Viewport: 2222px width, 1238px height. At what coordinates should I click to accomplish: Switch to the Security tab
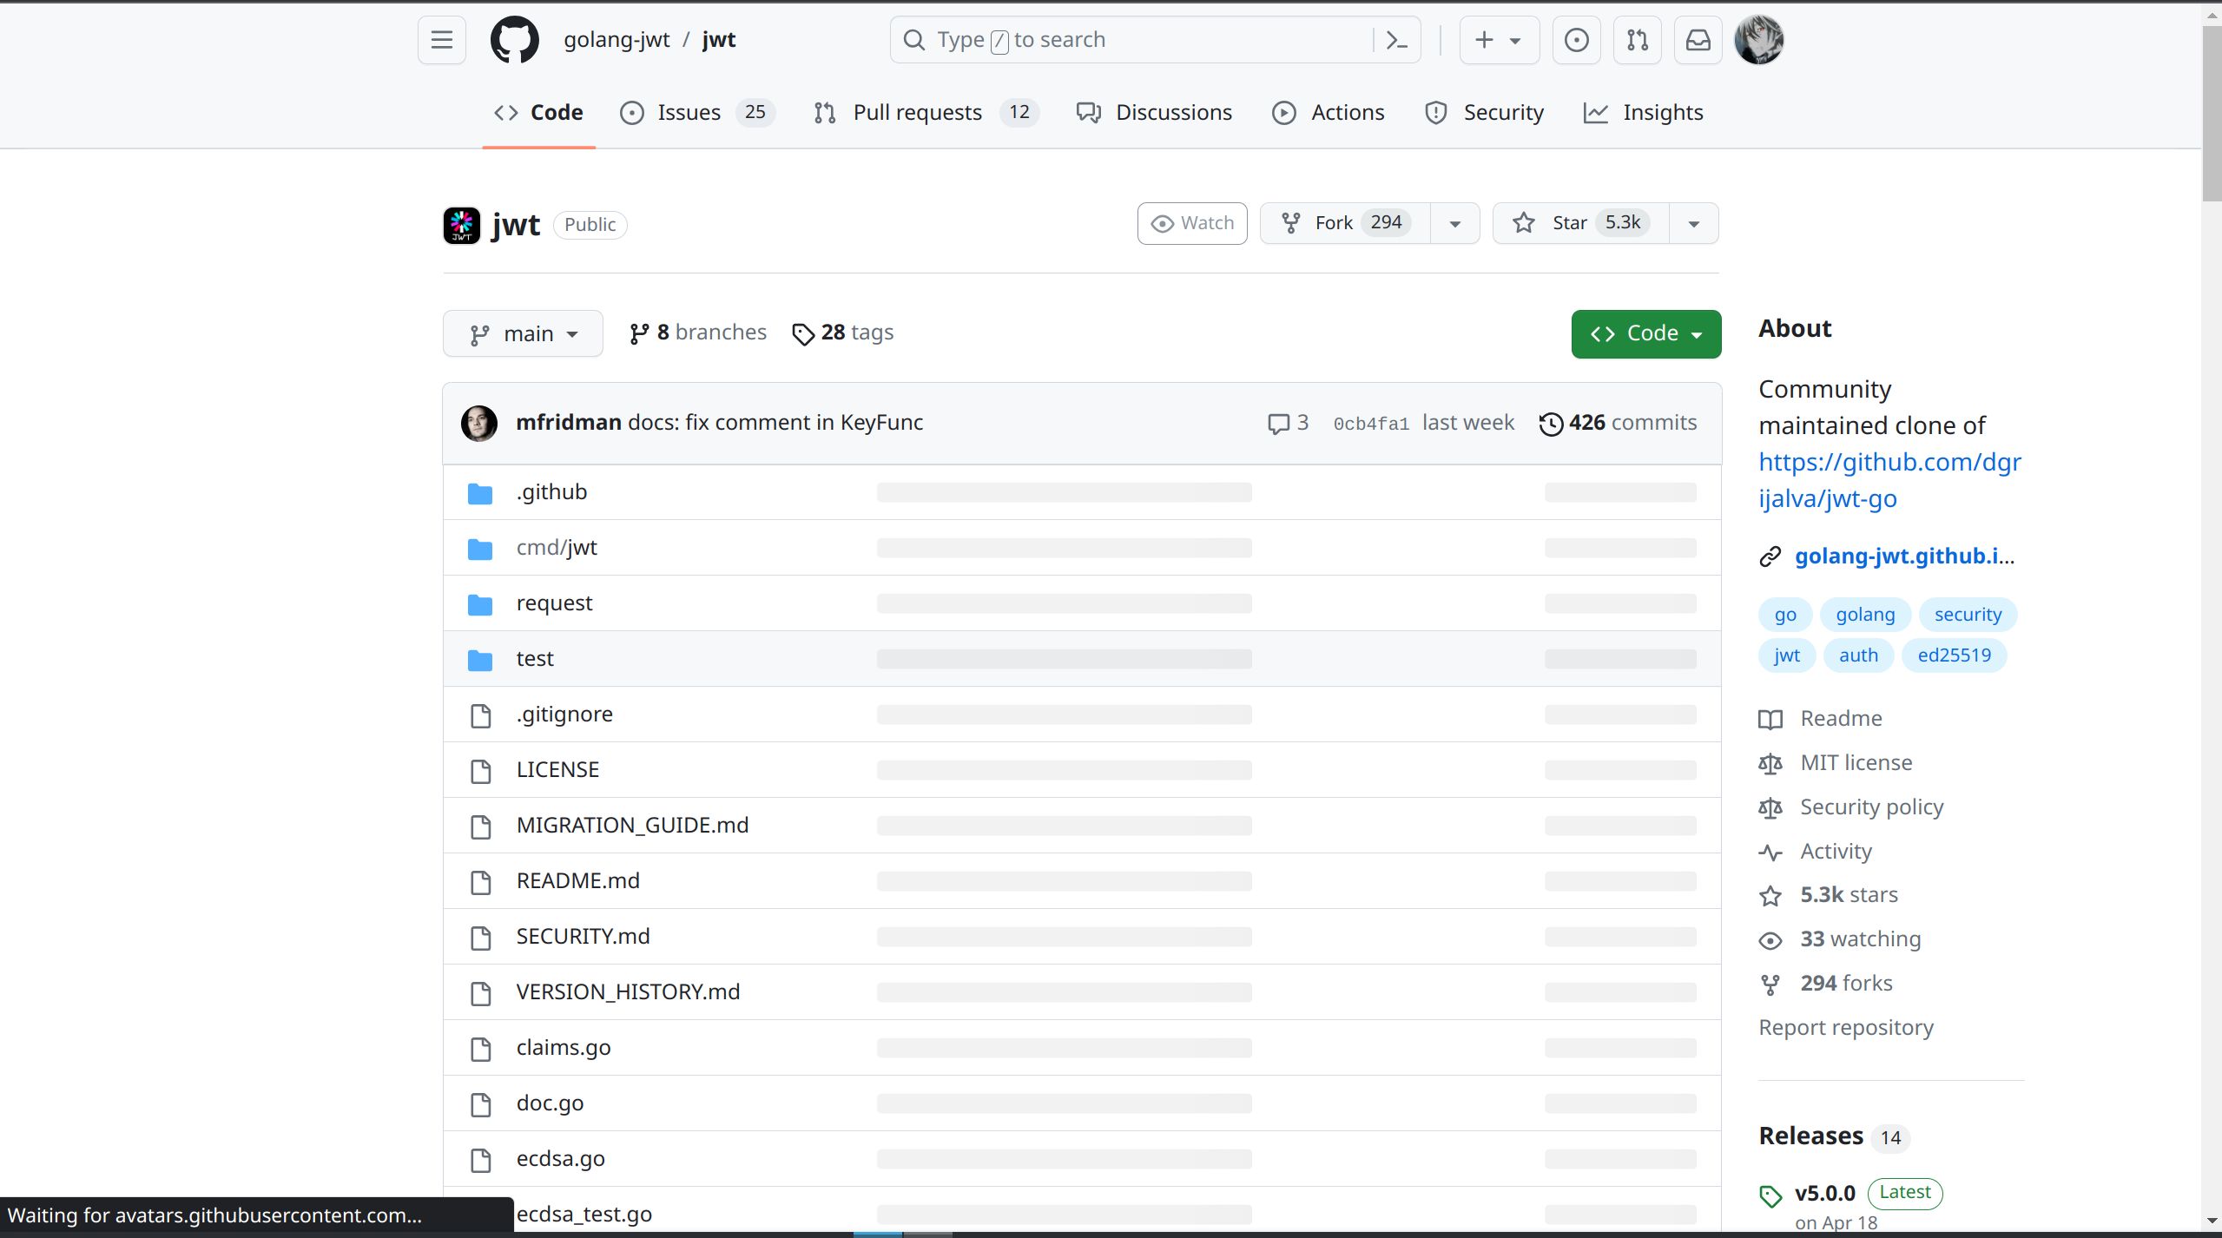click(1484, 113)
